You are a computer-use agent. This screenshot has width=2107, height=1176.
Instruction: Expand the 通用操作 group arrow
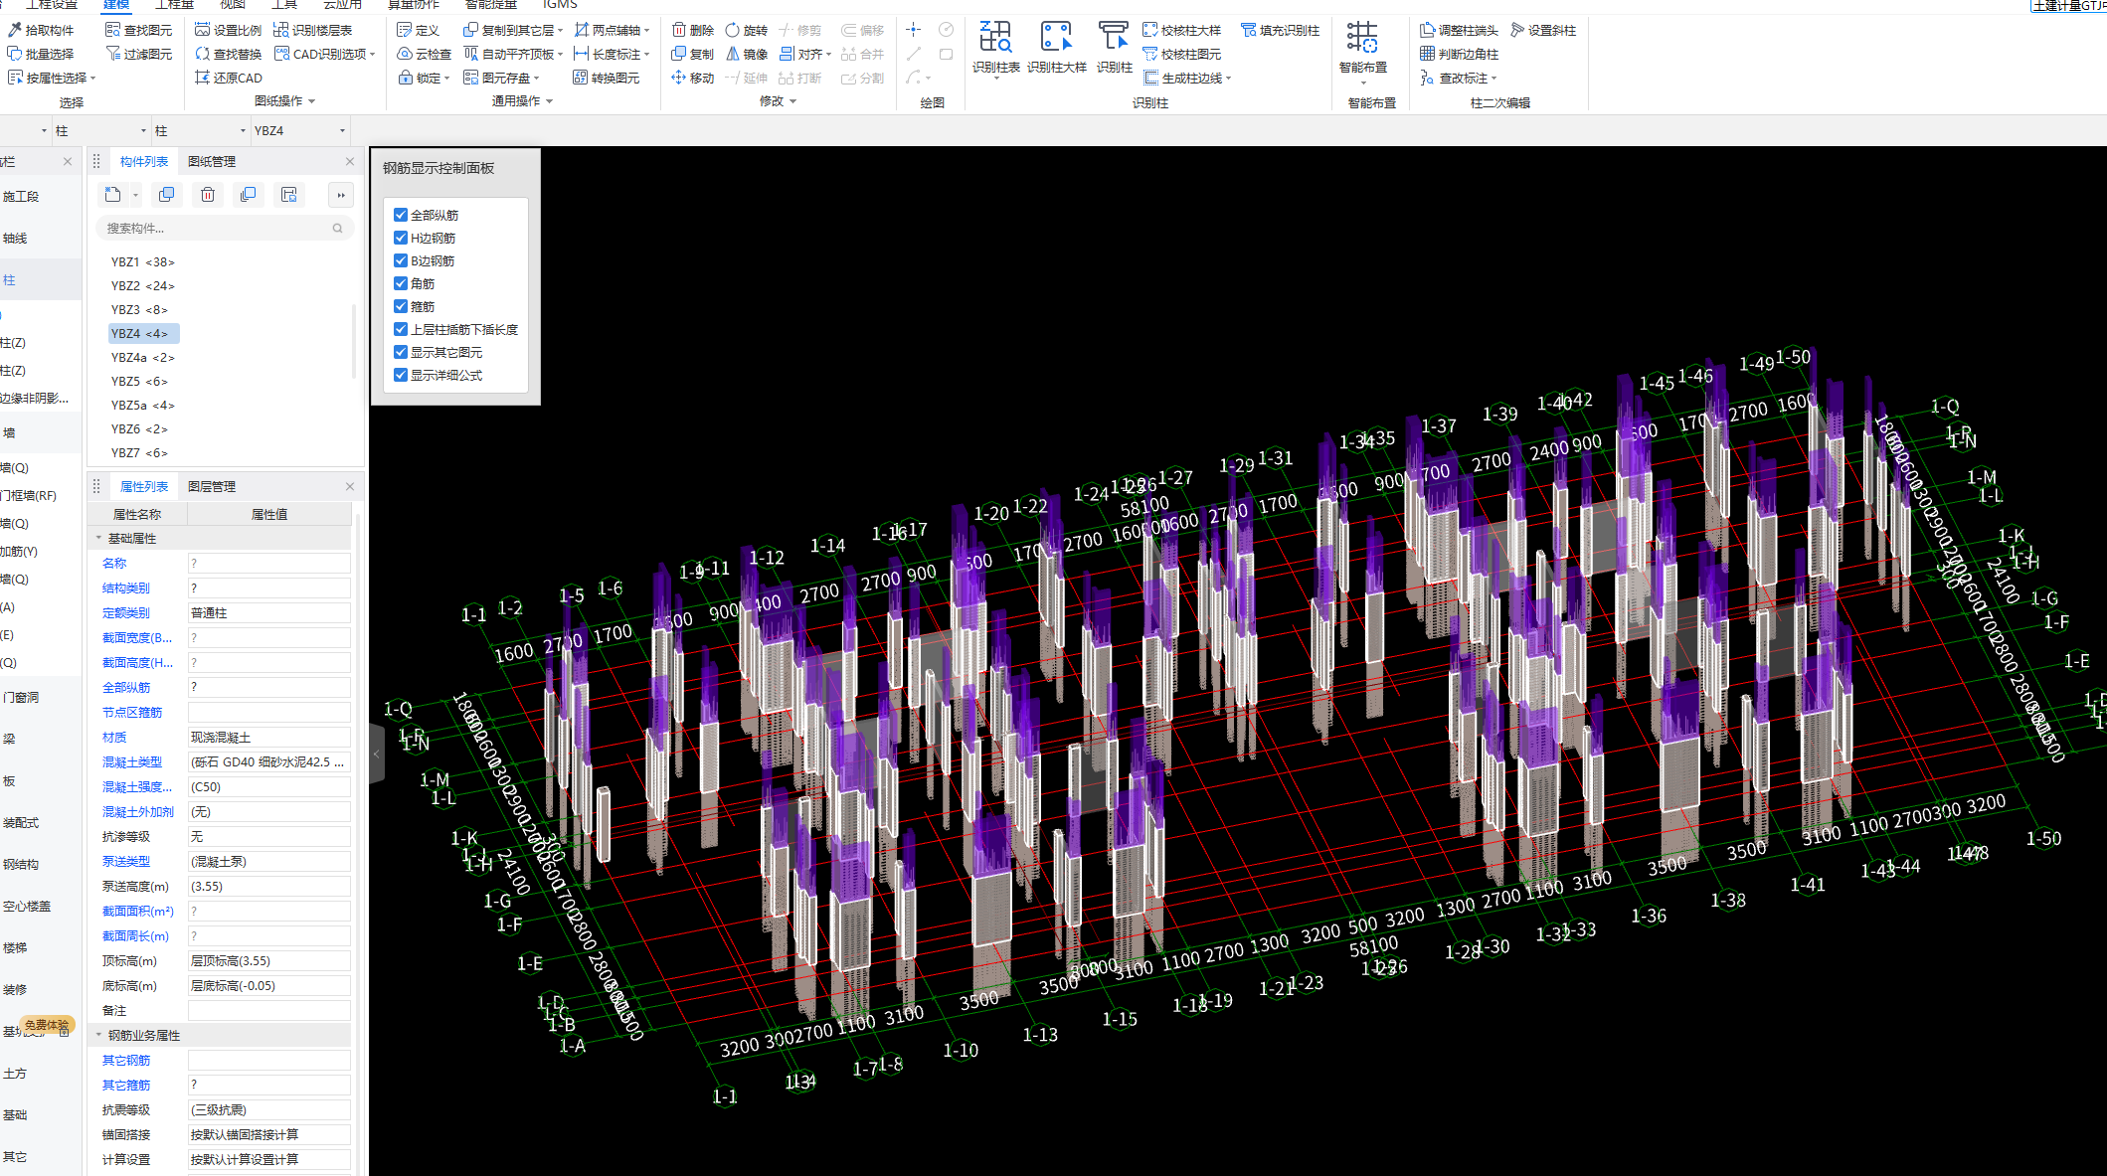coord(549,101)
